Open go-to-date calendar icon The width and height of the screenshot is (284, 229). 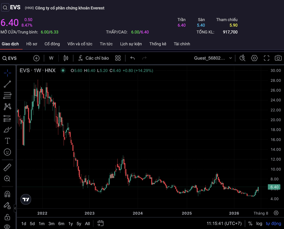pos(100,224)
